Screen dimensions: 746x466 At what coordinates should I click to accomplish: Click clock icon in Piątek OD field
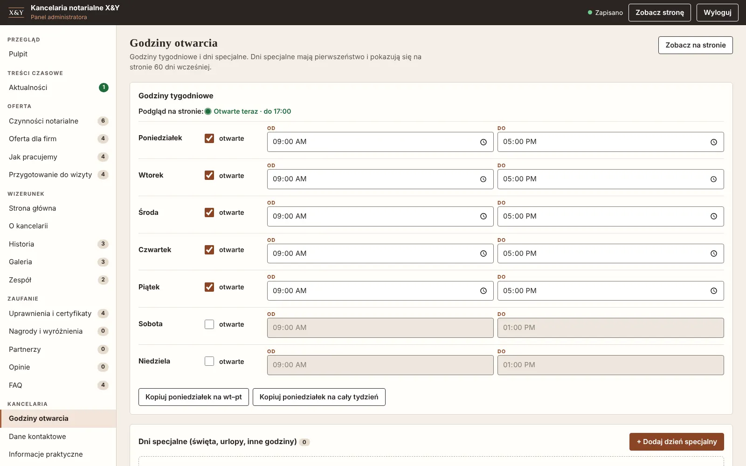484,291
